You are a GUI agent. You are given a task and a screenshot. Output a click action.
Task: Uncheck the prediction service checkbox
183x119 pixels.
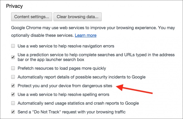point(13,57)
